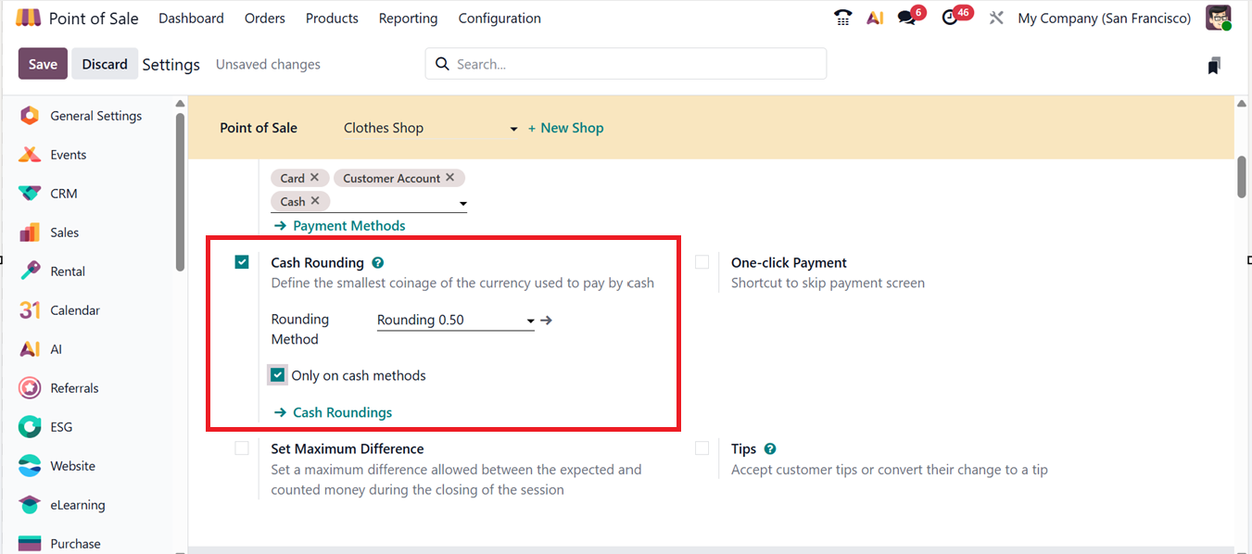The height and width of the screenshot is (554, 1252).
Task: Open the Configuration menu
Action: point(500,19)
